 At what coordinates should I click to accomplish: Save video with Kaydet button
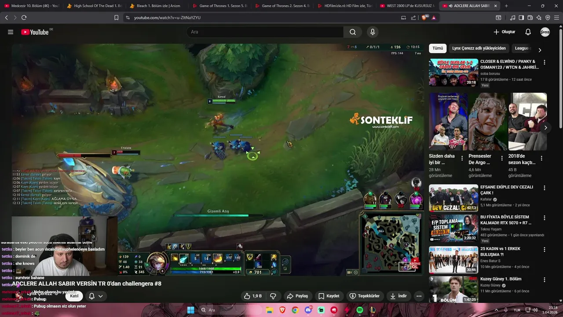pyautogui.click(x=329, y=296)
